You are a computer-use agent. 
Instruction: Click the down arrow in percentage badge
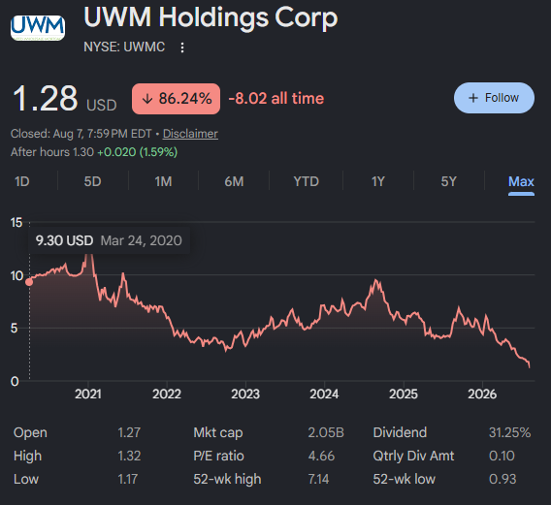pyautogui.click(x=147, y=99)
